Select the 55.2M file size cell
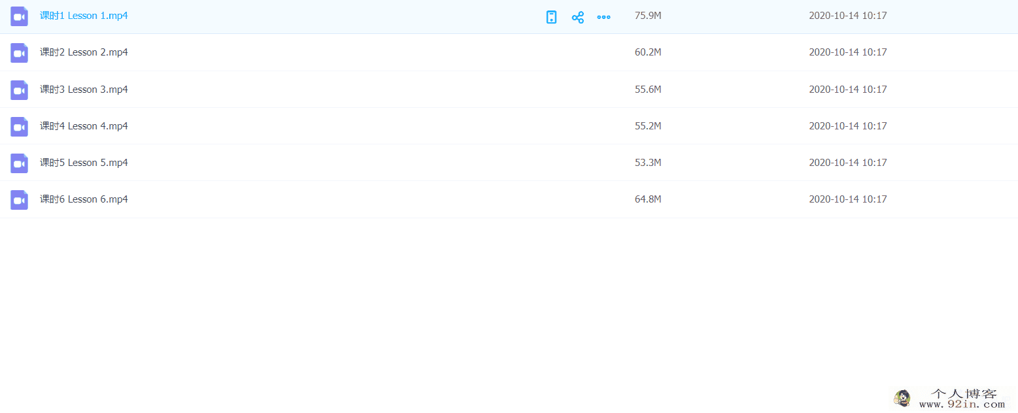 (648, 126)
